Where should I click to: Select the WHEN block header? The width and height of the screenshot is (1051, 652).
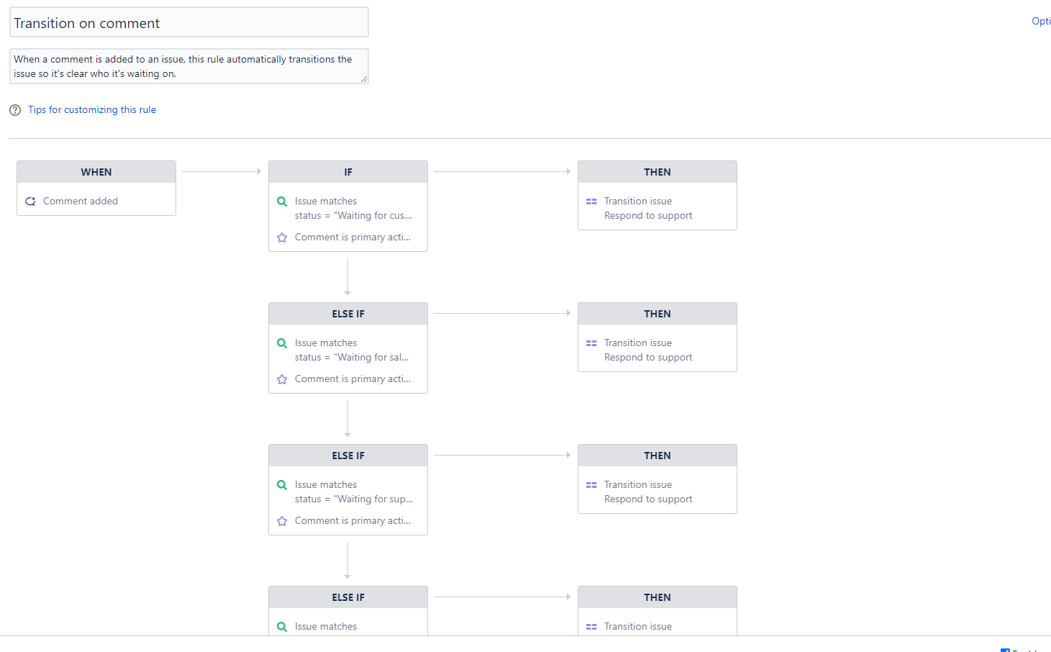point(96,172)
